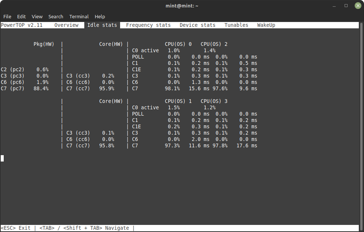Click the PowerTOP v2.11 label

22,25
